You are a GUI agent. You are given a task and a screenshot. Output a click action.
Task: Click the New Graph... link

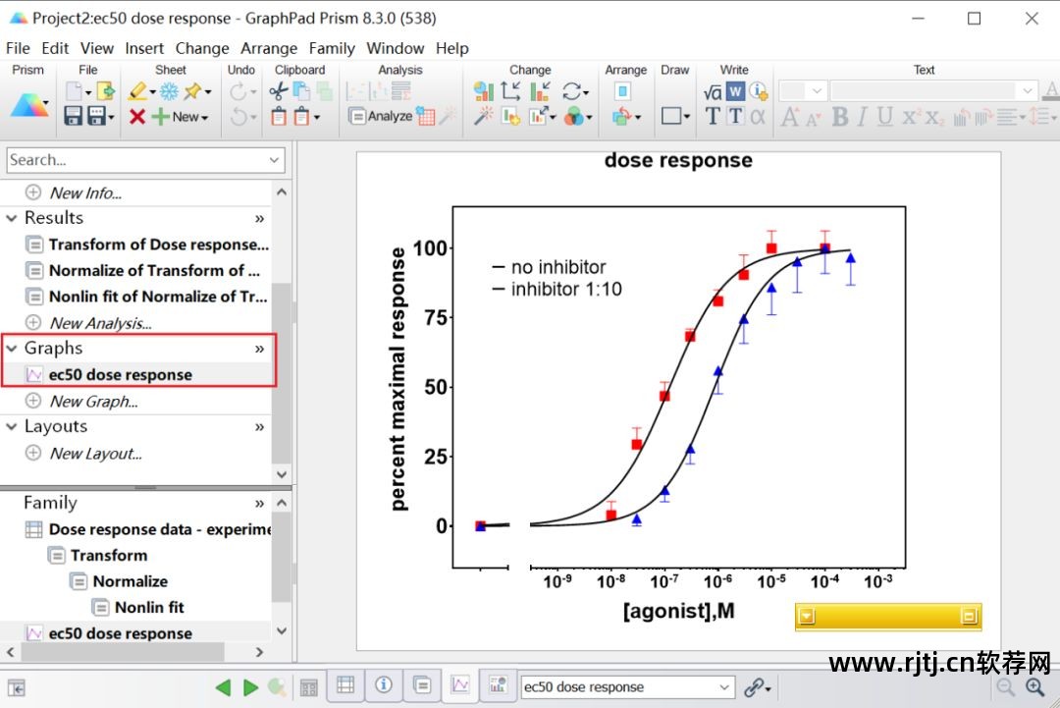[x=93, y=401]
